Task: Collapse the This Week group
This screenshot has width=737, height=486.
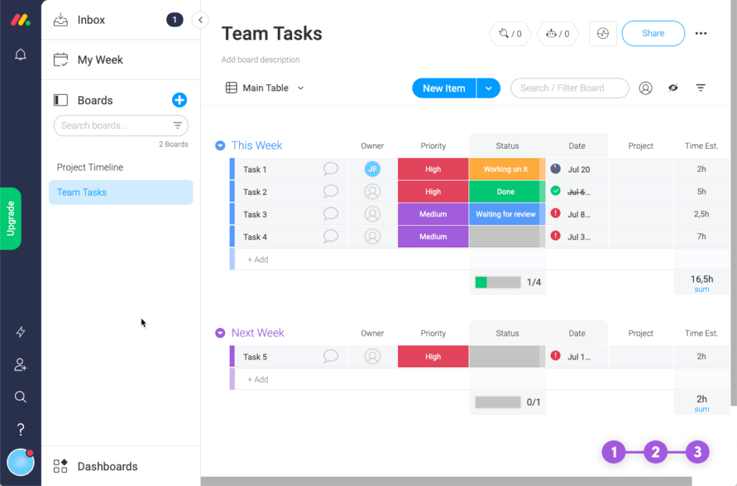Action: coord(220,145)
